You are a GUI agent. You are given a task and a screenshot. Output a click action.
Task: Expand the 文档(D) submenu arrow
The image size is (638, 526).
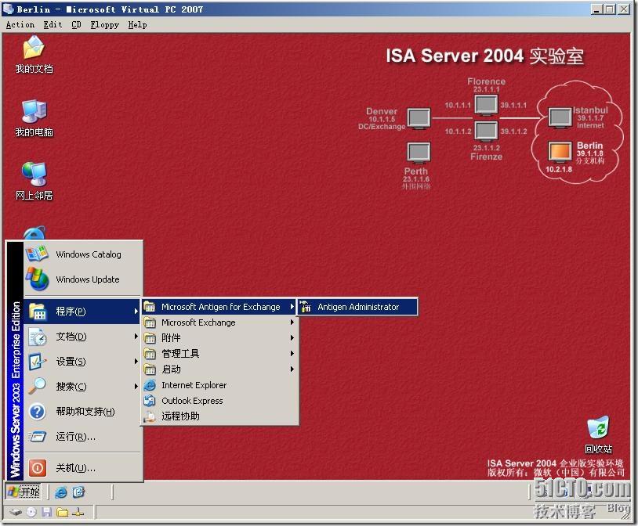pos(136,337)
